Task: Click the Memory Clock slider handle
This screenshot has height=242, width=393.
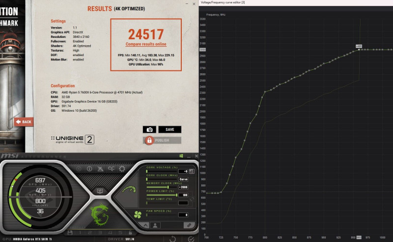Action: point(168,187)
